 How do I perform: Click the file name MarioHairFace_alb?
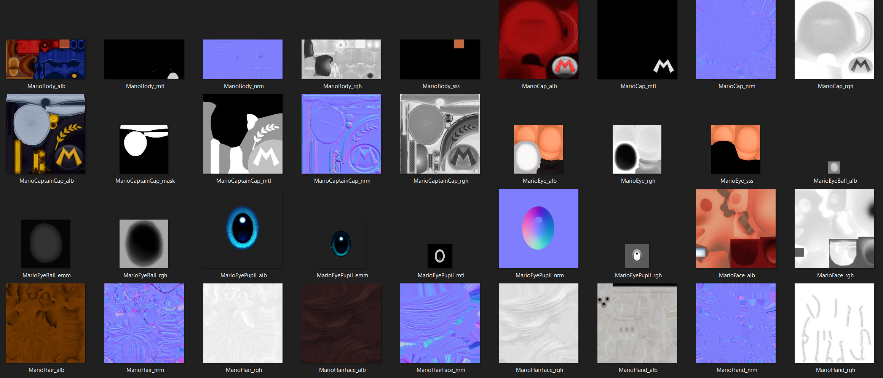point(342,370)
